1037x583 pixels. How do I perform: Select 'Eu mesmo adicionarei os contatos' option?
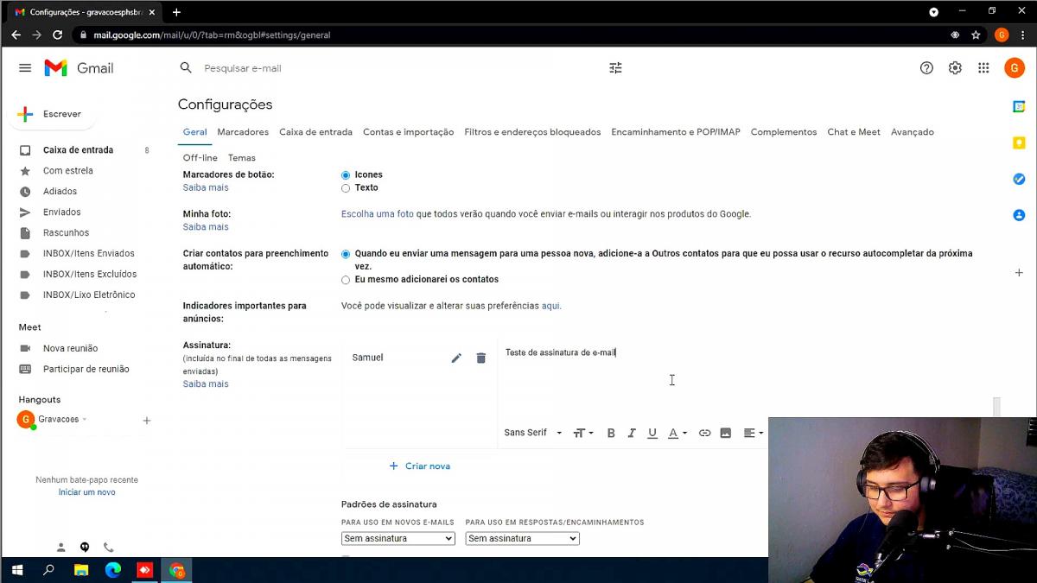pyautogui.click(x=346, y=280)
